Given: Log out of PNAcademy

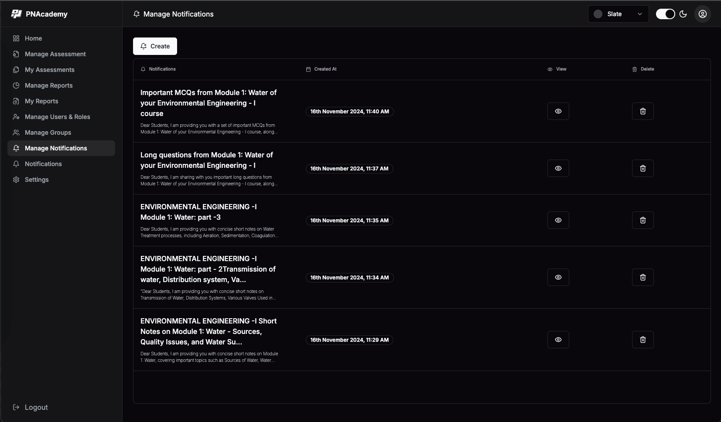Looking at the screenshot, I should pyautogui.click(x=36, y=407).
